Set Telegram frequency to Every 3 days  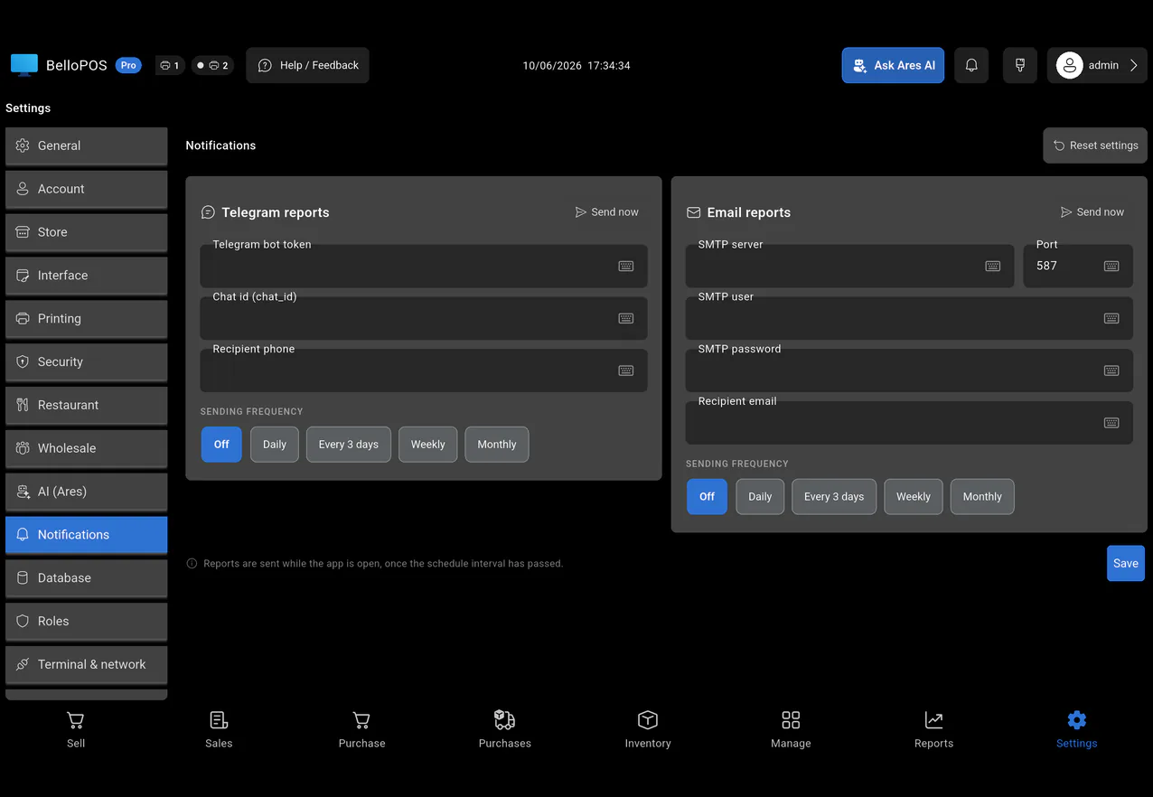point(349,445)
